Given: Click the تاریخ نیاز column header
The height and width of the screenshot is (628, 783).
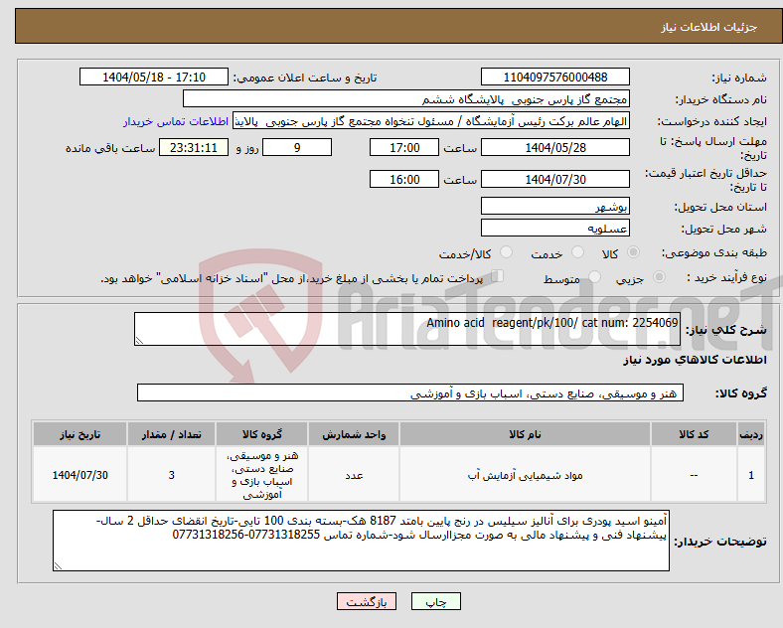Looking at the screenshot, I should coord(79,434).
